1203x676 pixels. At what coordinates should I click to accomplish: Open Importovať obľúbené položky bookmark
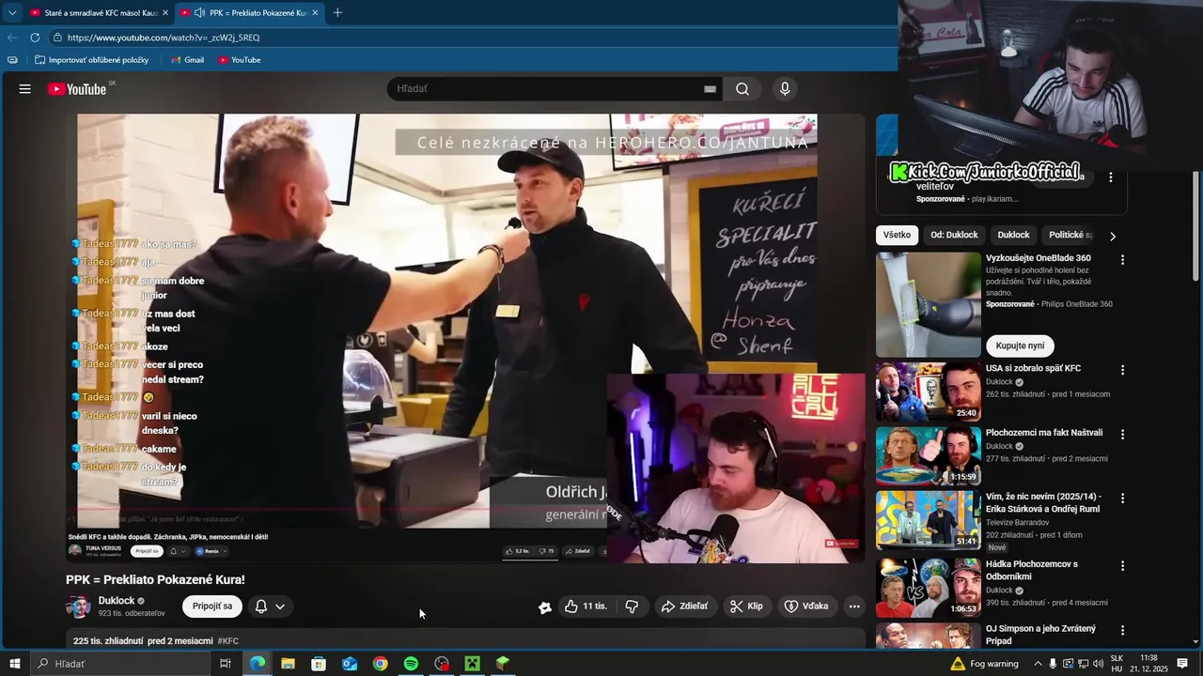tap(91, 60)
